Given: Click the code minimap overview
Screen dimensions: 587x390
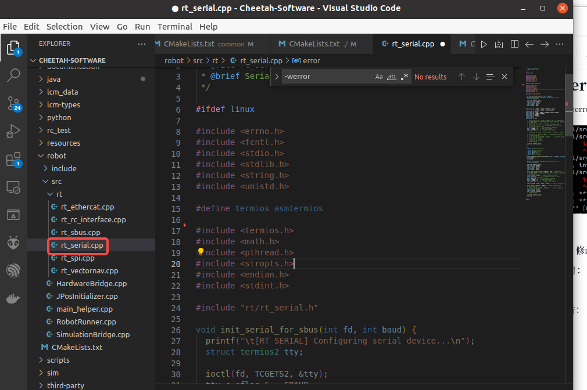Looking at the screenshot, I should [x=546, y=135].
